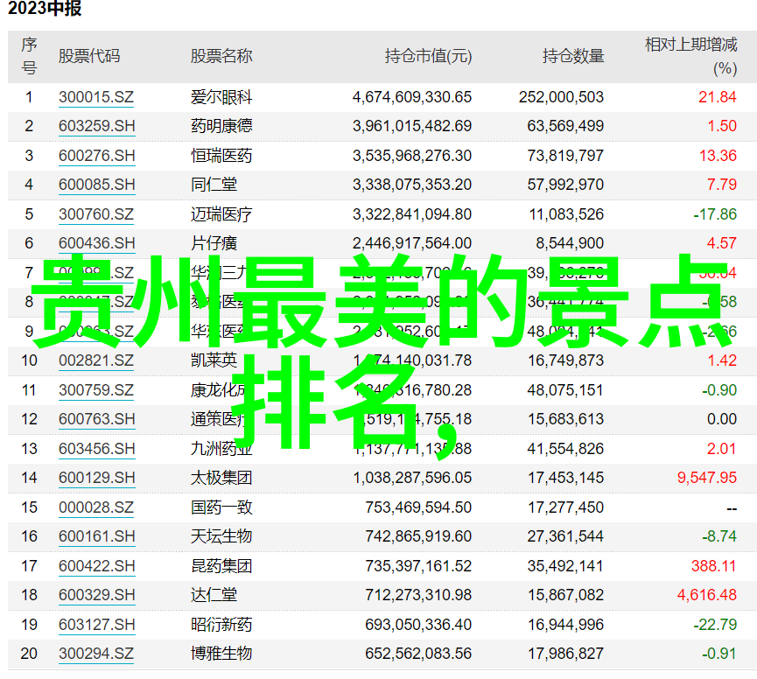Select stock name 太极集团
The image size is (757, 679).
pos(221,478)
